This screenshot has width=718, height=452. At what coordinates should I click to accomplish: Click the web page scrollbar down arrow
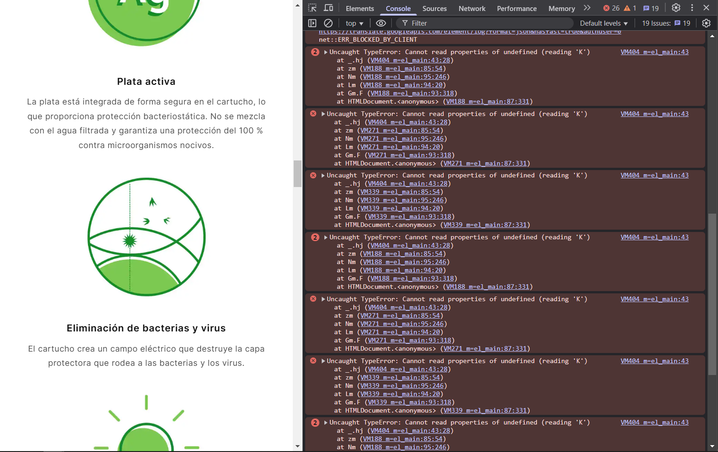click(x=297, y=446)
